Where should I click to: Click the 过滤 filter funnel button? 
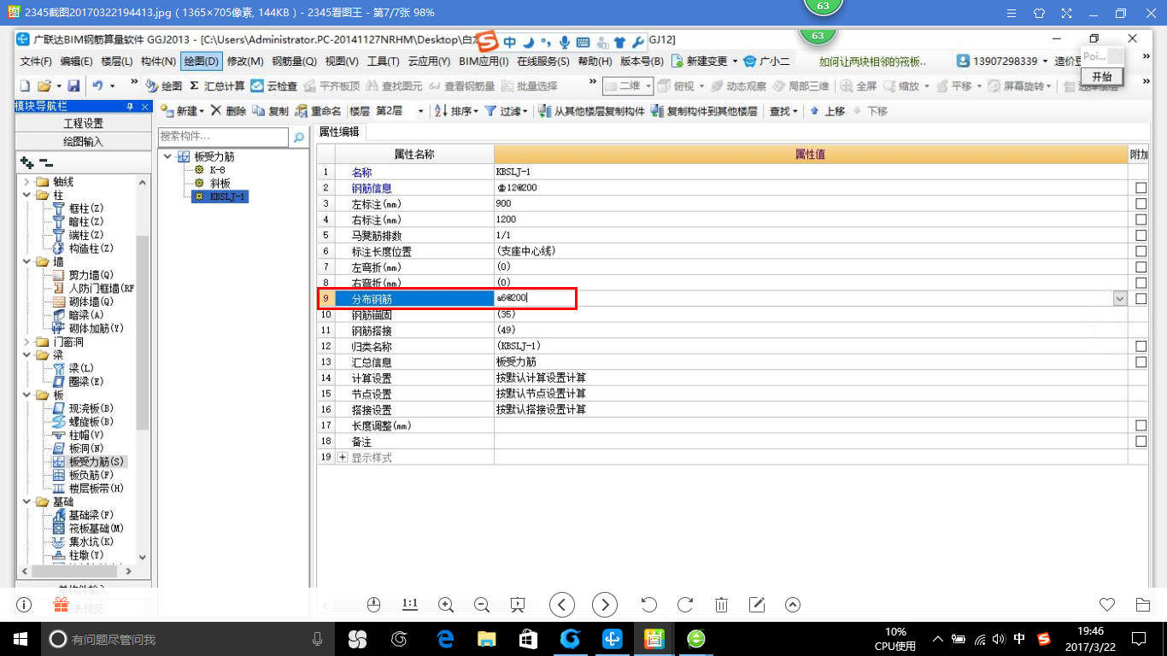coord(505,111)
